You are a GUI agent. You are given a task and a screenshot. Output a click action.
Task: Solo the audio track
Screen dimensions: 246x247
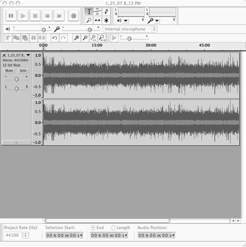click(x=23, y=70)
